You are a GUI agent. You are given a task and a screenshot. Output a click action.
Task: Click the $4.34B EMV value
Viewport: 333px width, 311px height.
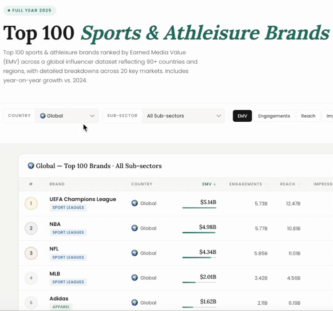pos(208,252)
